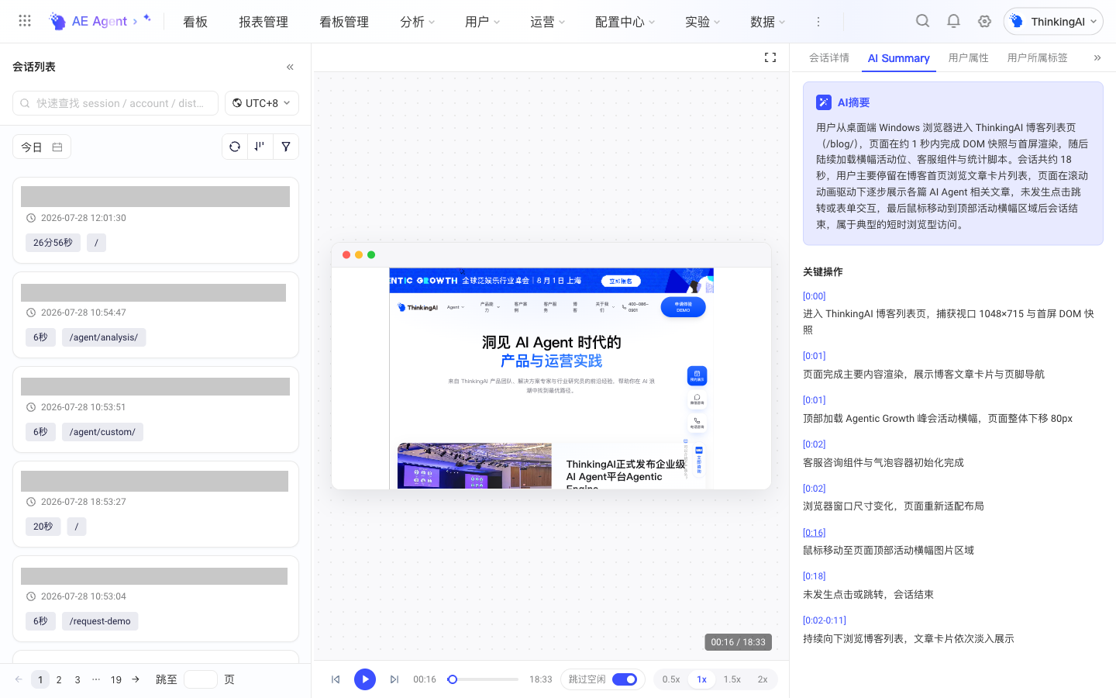
Task: Go to previous page of sessions
Action: click(x=19, y=679)
